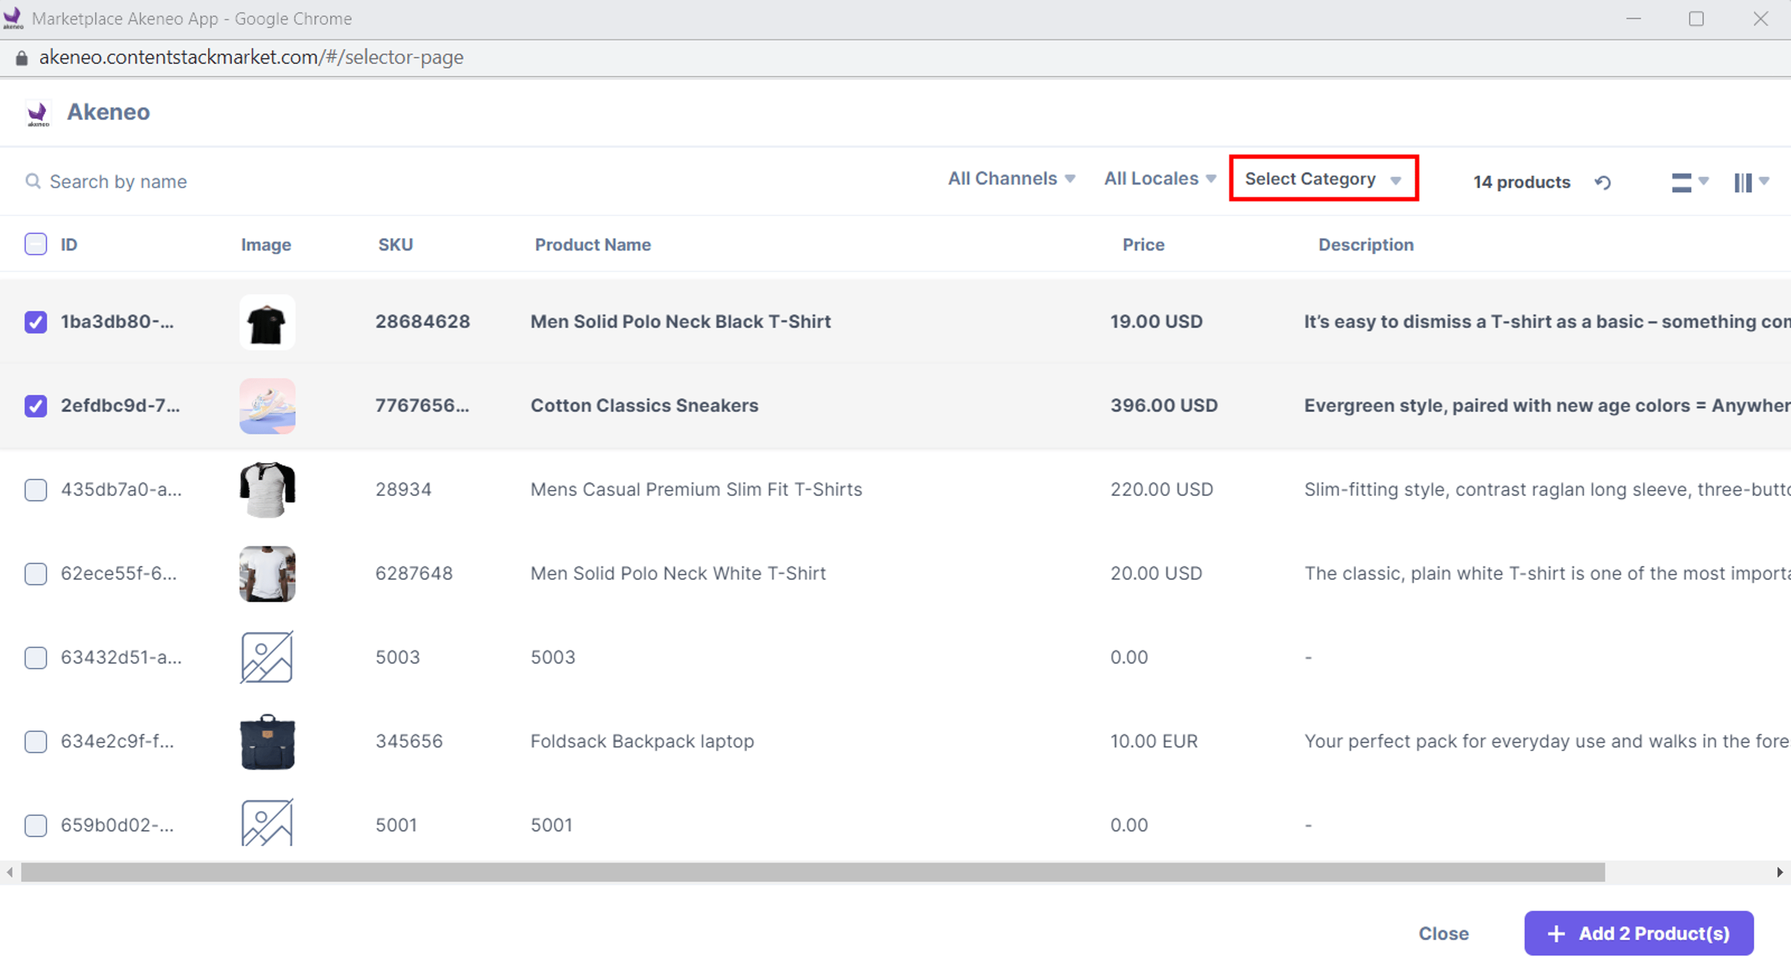
Task: Click the Cotton Classics Sneakers product name
Action: click(644, 406)
